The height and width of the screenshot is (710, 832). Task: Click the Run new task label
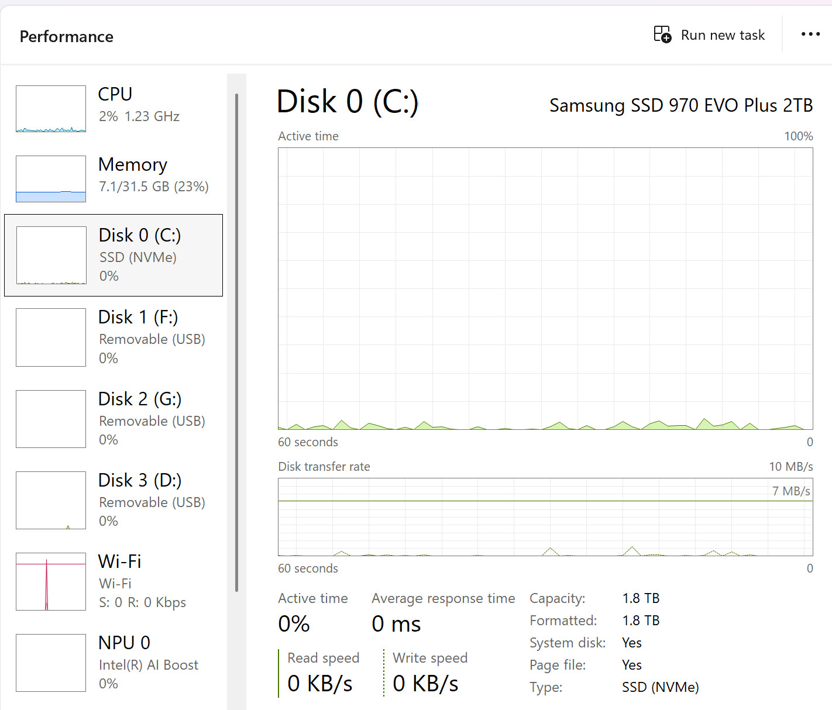click(x=723, y=35)
